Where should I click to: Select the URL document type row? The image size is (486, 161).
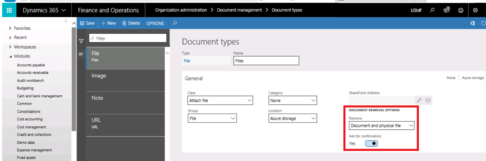pyautogui.click(x=125, y=125)
